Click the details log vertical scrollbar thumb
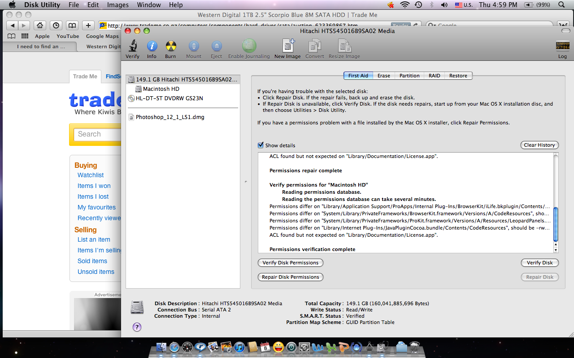The image size is (574, 358). tap(556, 224)
